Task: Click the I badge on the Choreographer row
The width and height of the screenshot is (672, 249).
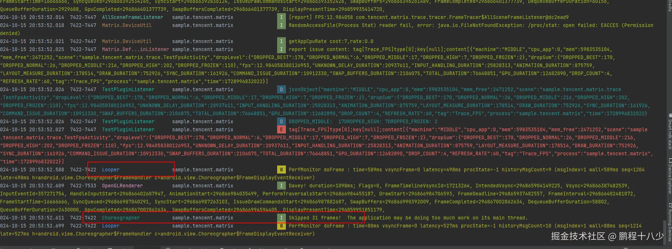Action: tap(281, 218)
